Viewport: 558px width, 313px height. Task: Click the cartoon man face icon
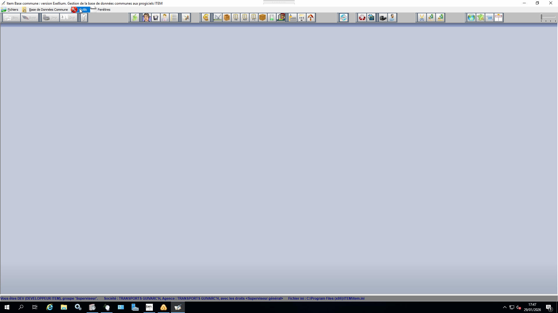pyautogui.click(x=146, y=18)
